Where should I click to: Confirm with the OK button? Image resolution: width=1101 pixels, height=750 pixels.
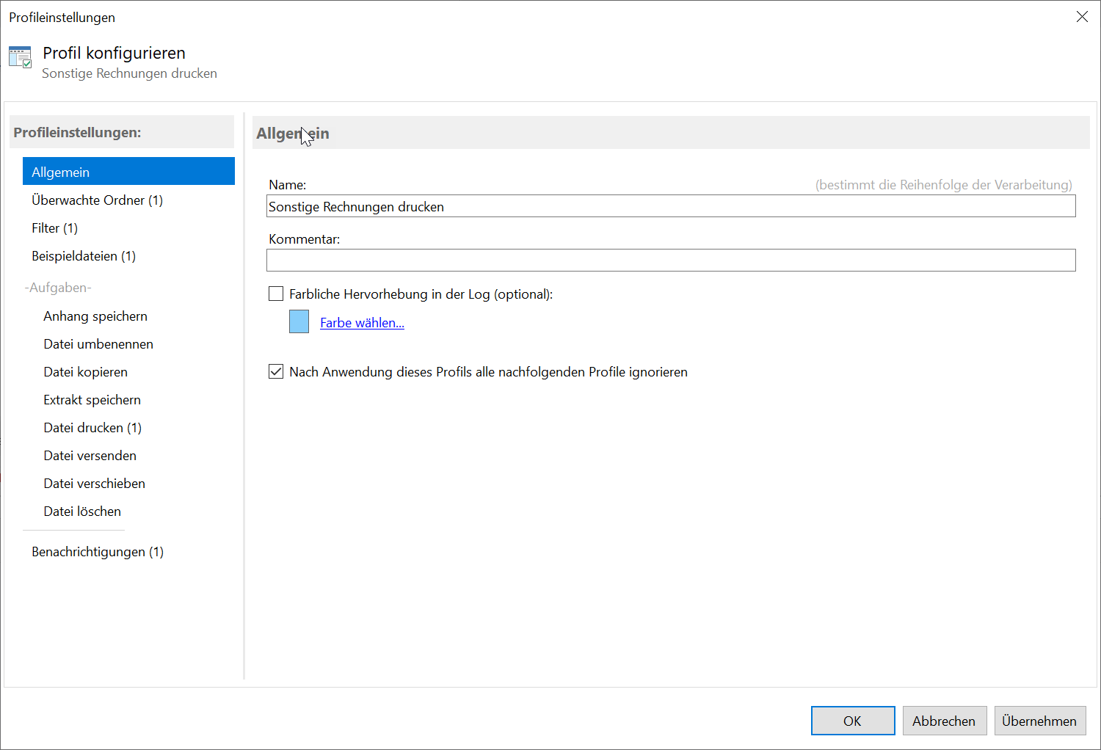coord(853,721)
